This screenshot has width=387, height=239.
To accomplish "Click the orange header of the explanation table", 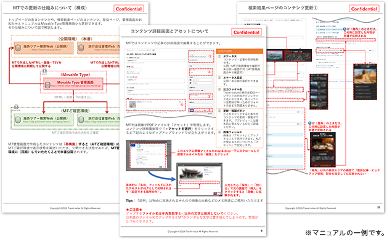I will (240, 51).
